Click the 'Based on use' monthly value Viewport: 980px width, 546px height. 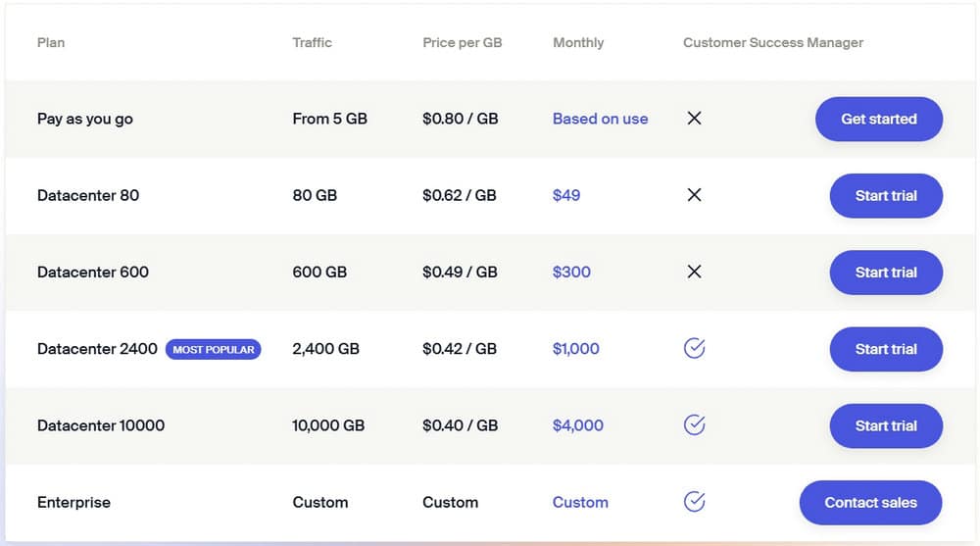click(600, 119)
